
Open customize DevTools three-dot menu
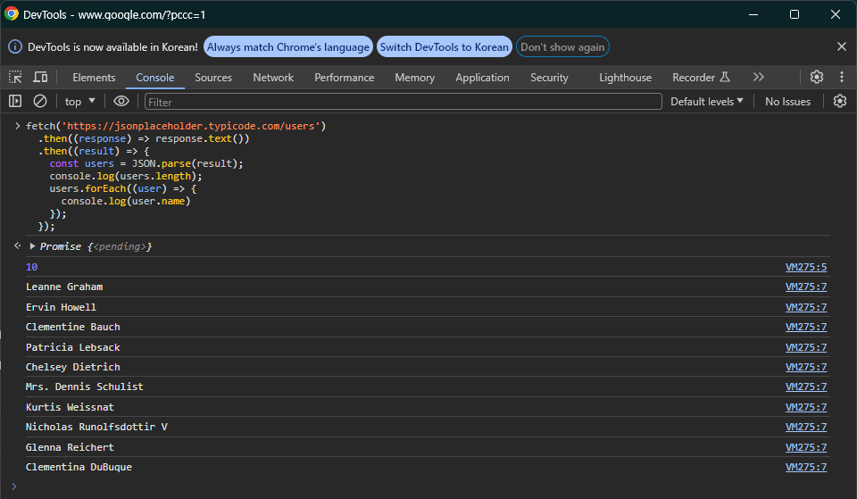(x=842, y=77)
